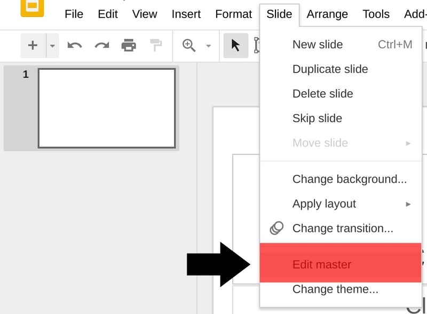Choose Change theme from the Slide menu
Screen dimensions: 427x314
click(335, 289)
